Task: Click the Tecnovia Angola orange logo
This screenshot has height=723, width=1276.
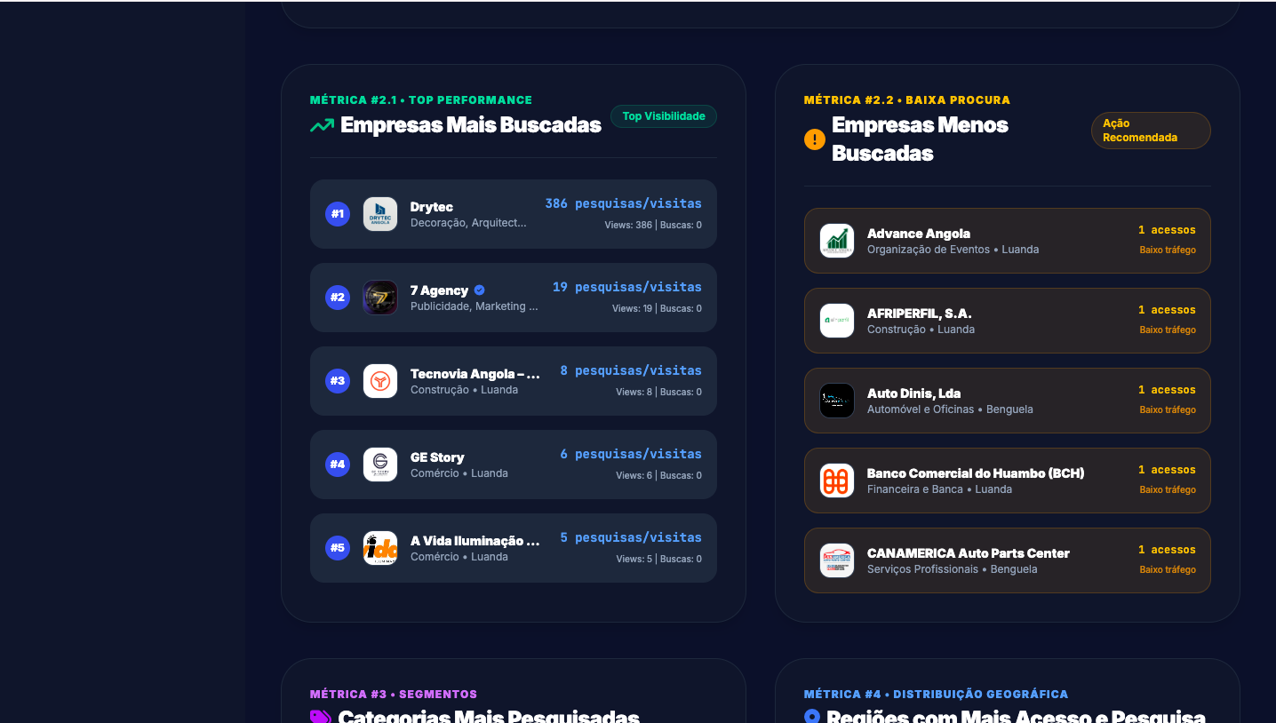Action: pos(380,381)
